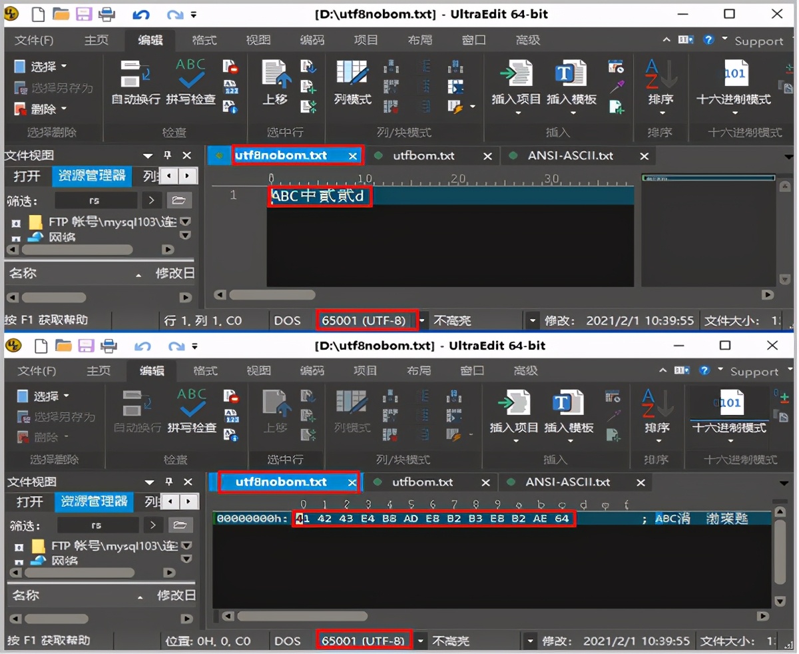The height and width of the screenshot is (654, 799).
Task: Click Undo arrow in text-view window title bar
Action: pyautogui.click(x=140, y=14)
